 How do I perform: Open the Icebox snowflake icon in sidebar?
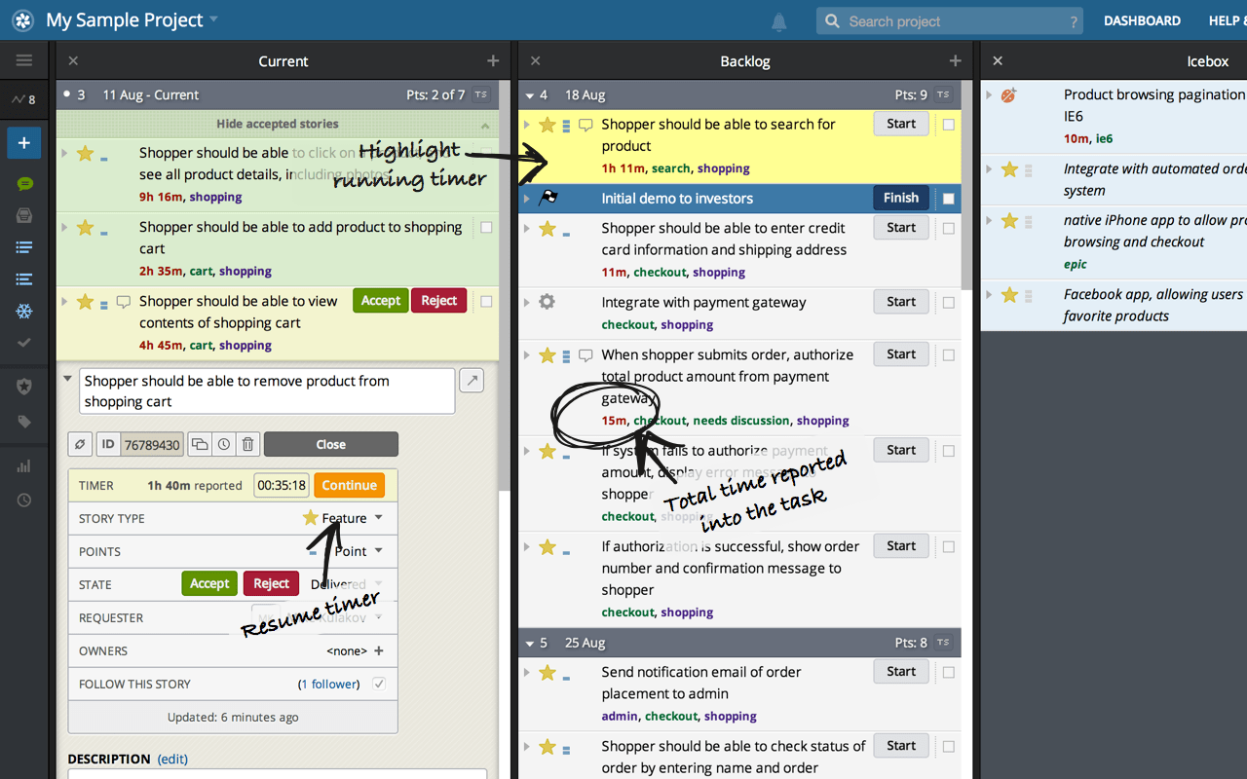[24, 312]
